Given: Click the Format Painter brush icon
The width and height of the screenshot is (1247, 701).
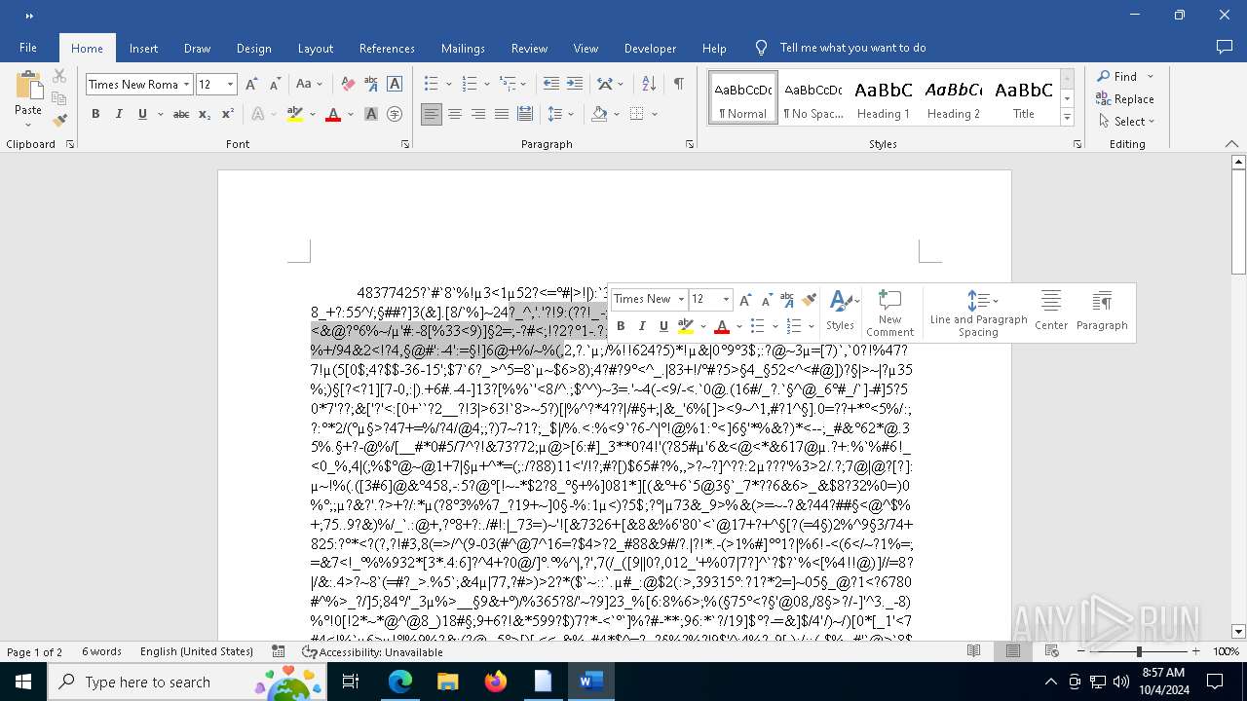Looking at the screenshot, I should [x=59, y=121].
